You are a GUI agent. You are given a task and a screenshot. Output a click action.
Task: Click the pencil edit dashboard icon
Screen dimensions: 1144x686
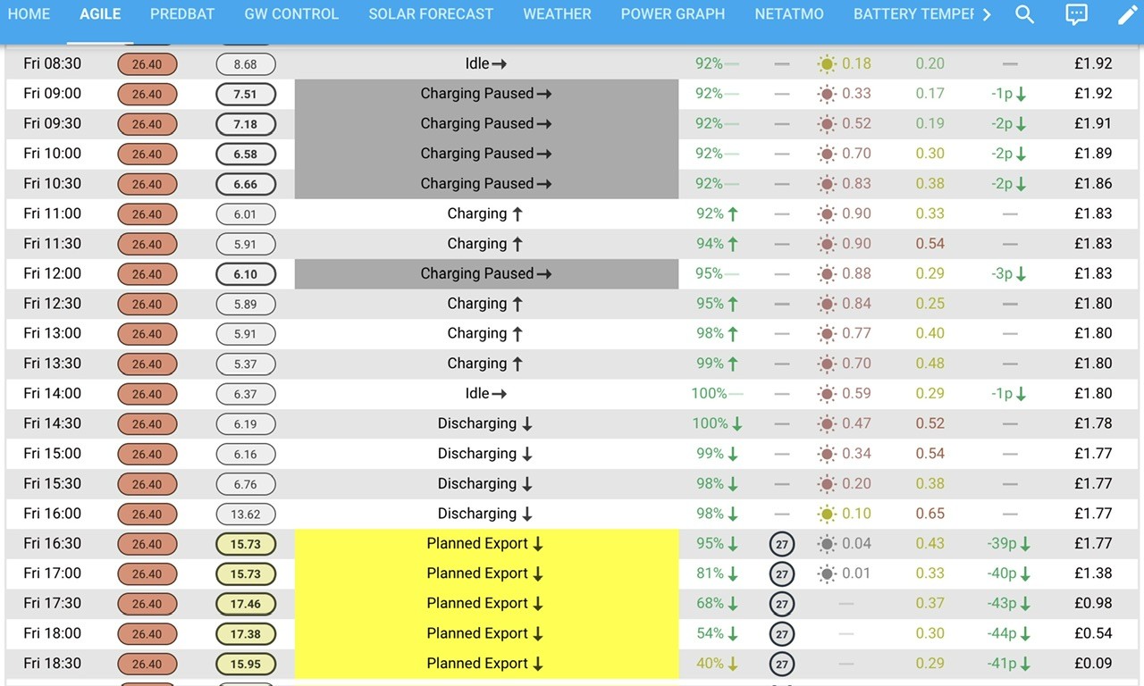[1126, 14]
